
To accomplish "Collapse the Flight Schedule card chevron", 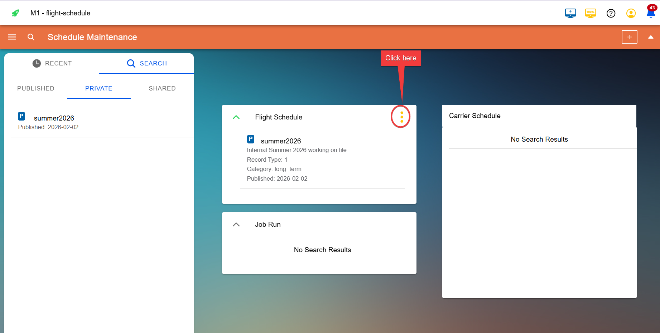I will click(236, 117).
